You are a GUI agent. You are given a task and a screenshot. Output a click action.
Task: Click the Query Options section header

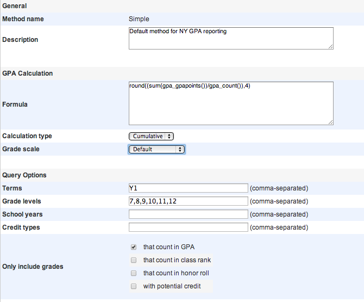coord(24,175)
